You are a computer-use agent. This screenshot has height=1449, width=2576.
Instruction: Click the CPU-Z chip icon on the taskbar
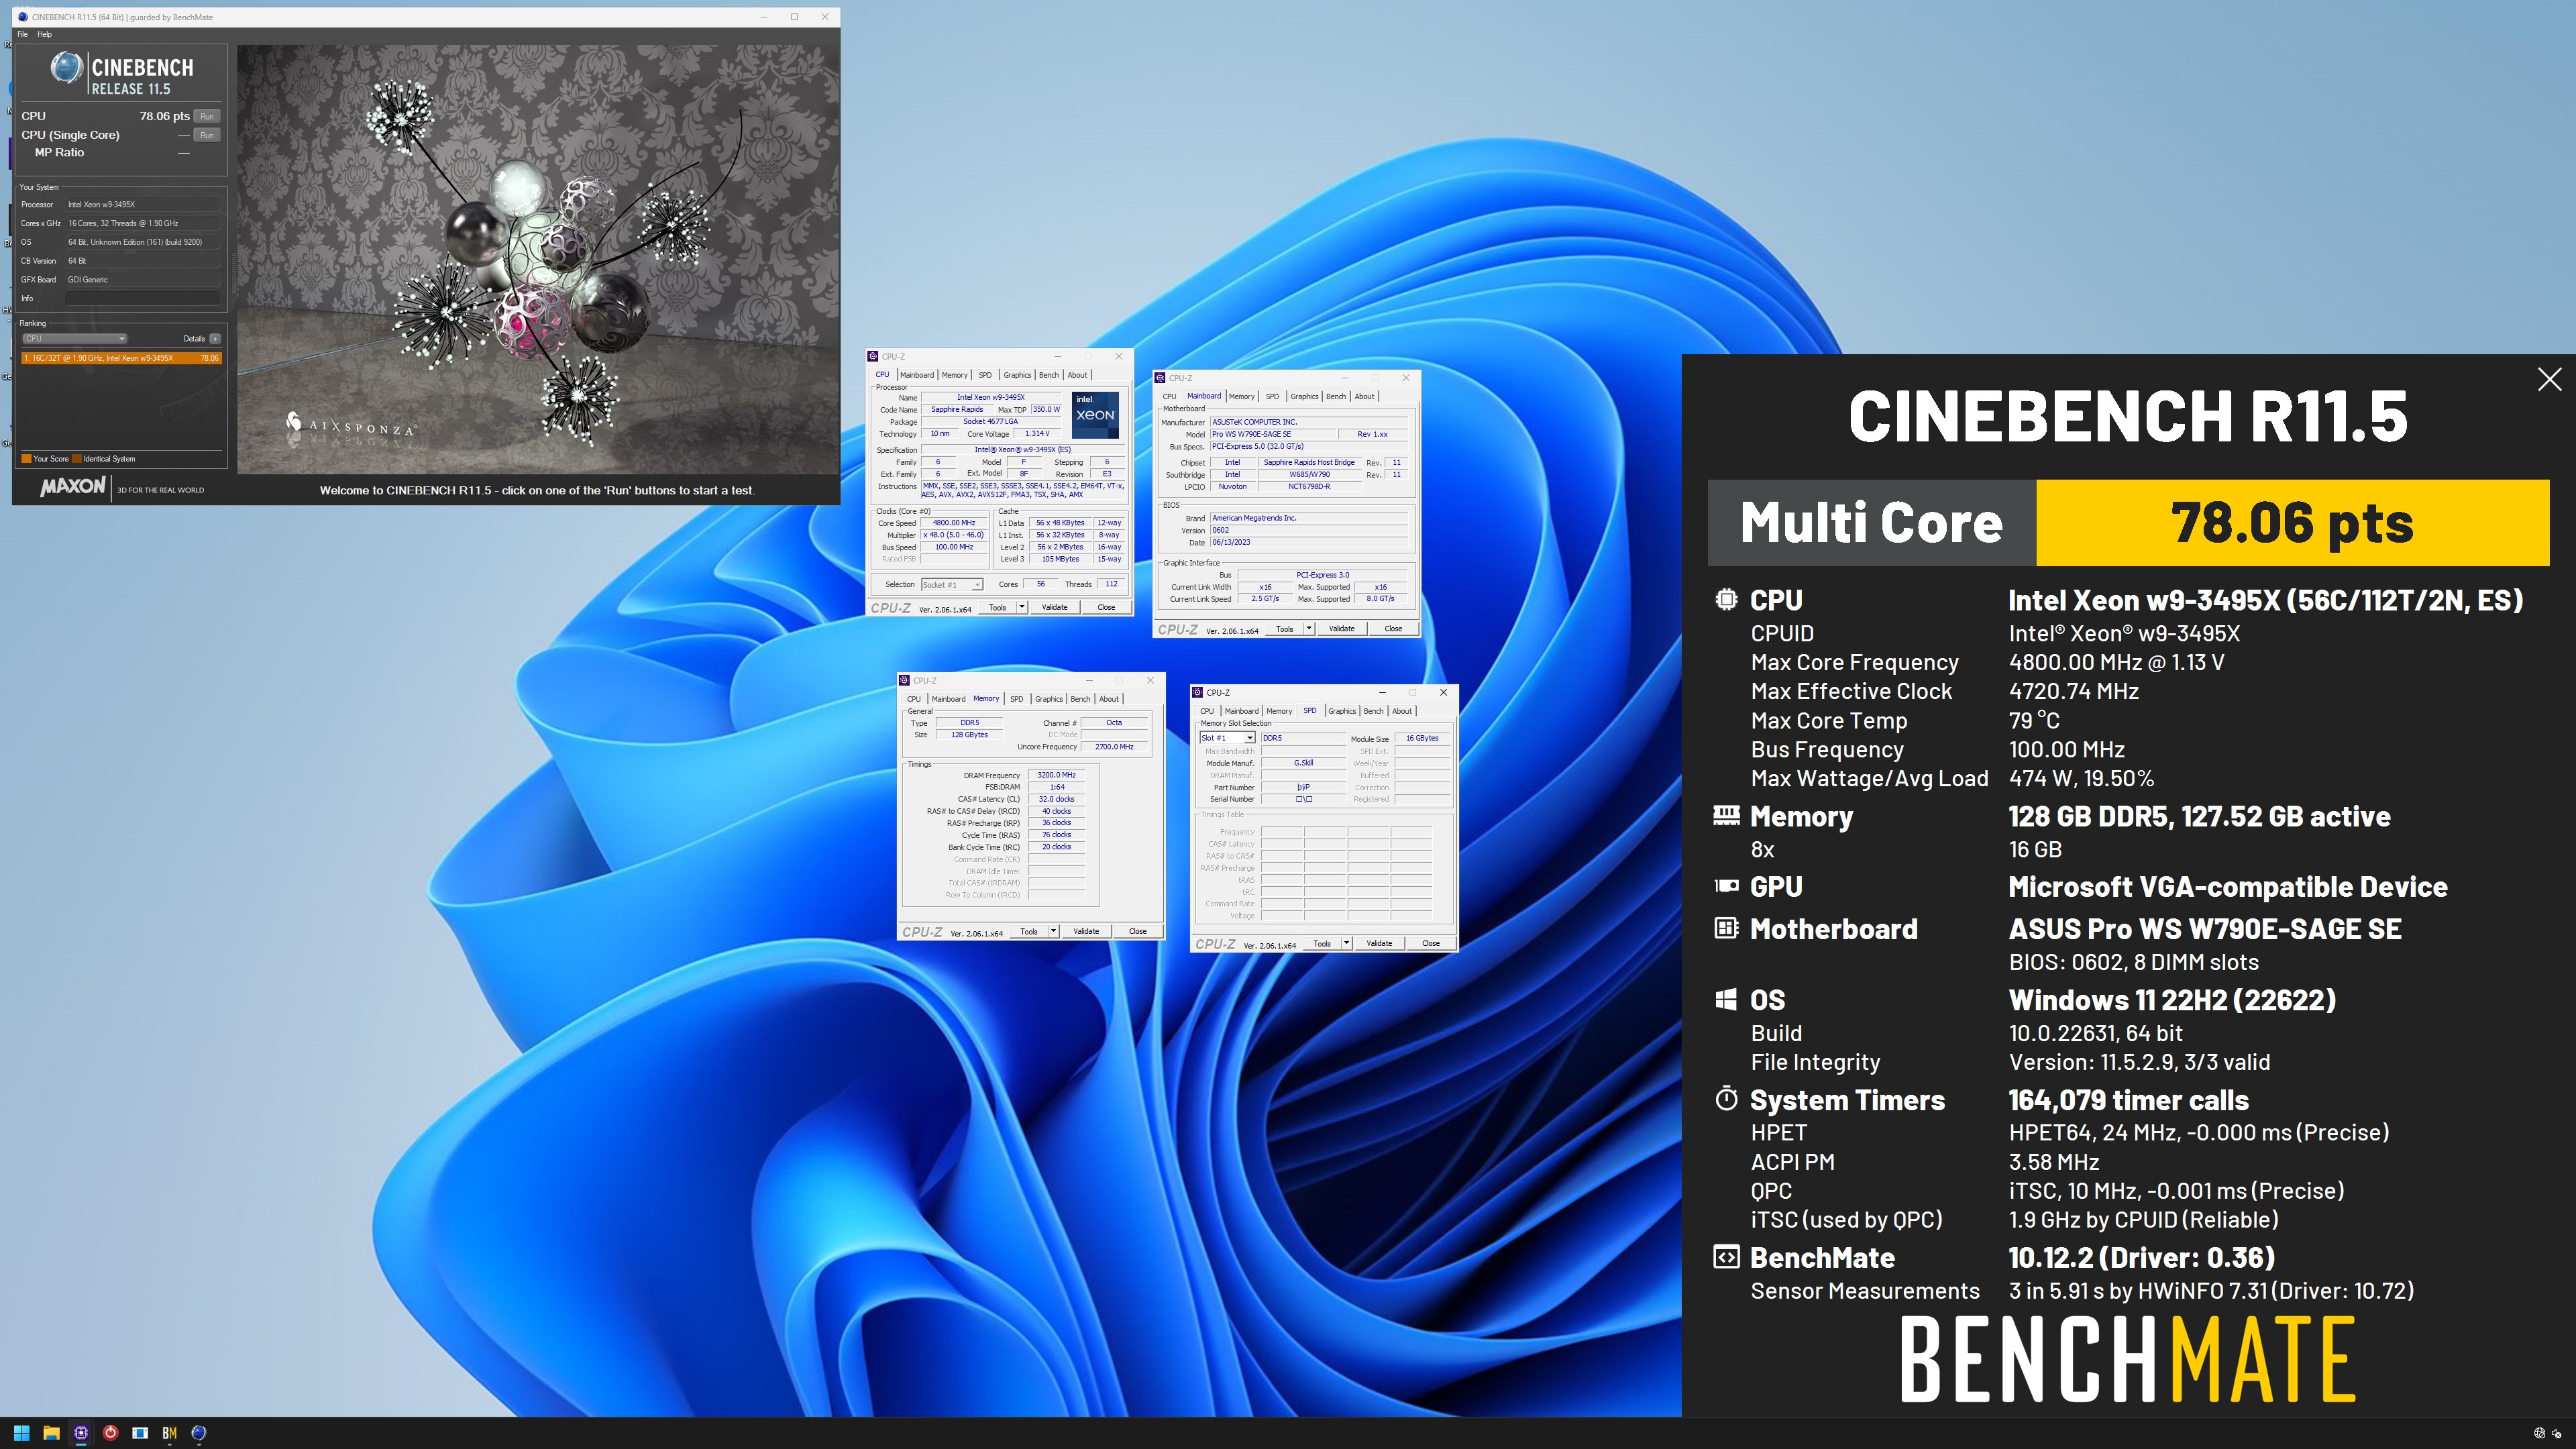(81, 1432)
